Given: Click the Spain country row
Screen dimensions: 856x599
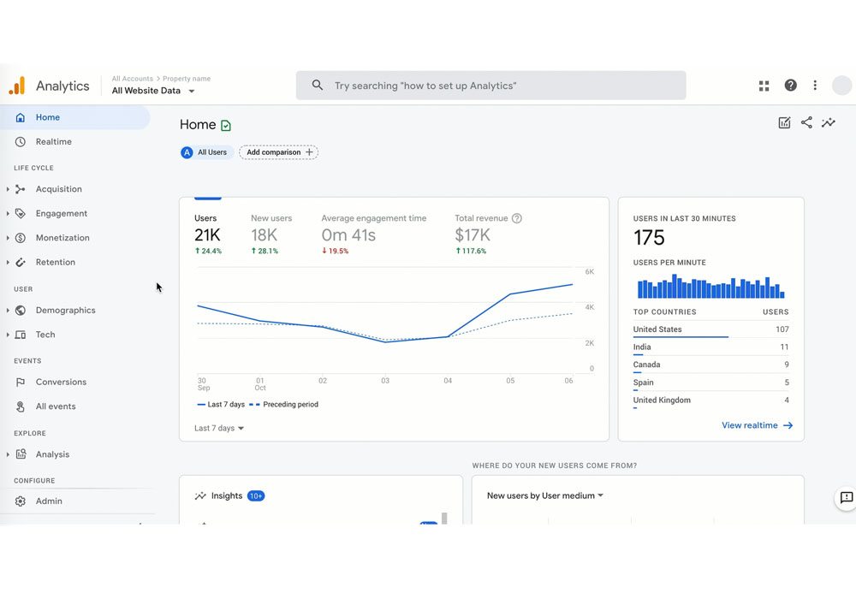Looking at the screenshot, I should [710, 383].
